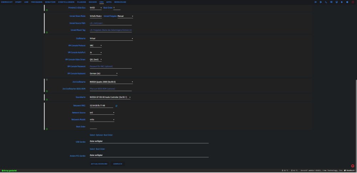
Task: Open VM Console Video Driver QXL dropdown
Action: [x=96, y=59]
